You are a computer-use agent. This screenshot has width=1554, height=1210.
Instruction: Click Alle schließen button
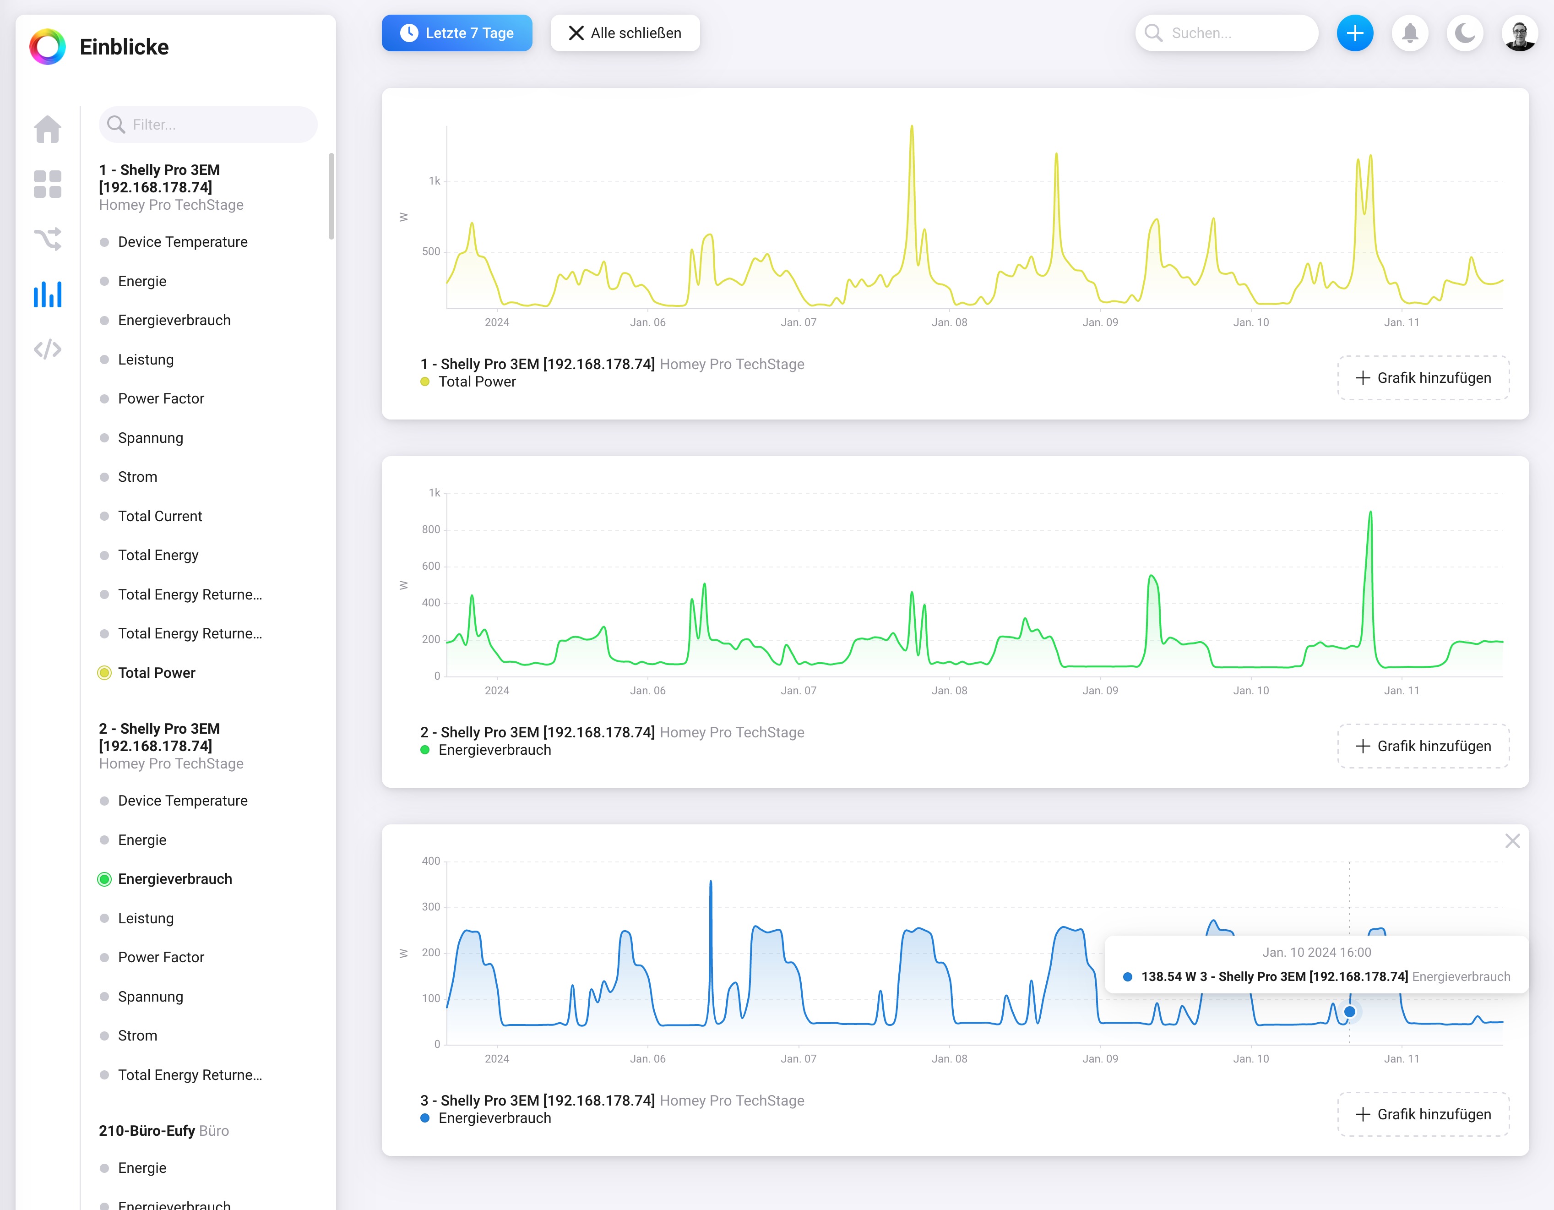625,33
